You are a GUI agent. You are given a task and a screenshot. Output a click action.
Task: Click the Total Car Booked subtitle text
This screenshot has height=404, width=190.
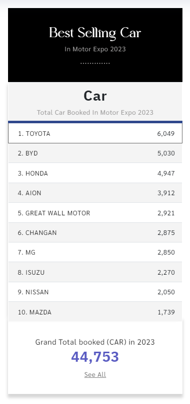[x=95, y=113]
